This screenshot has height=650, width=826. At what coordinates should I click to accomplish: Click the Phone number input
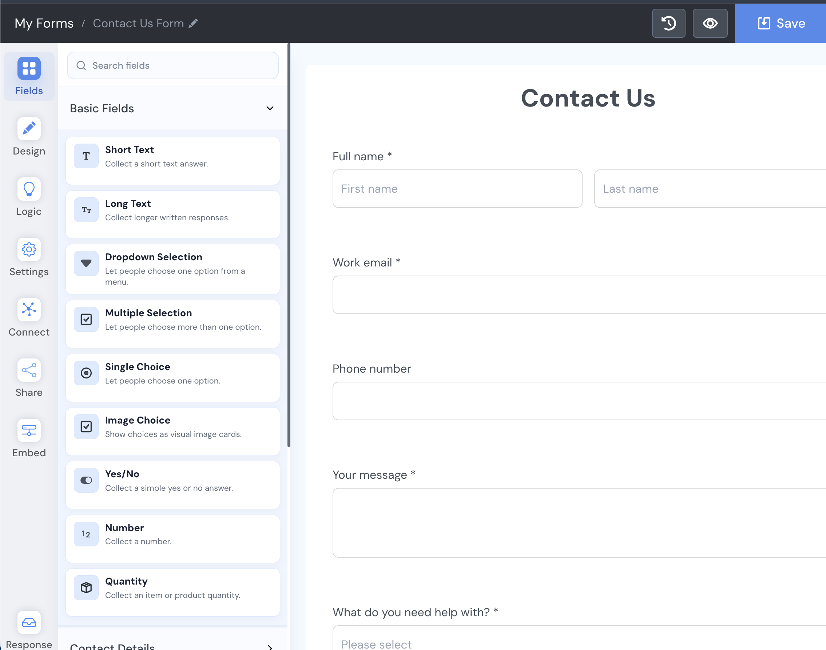pyautogui.click(x=579, y=401)
